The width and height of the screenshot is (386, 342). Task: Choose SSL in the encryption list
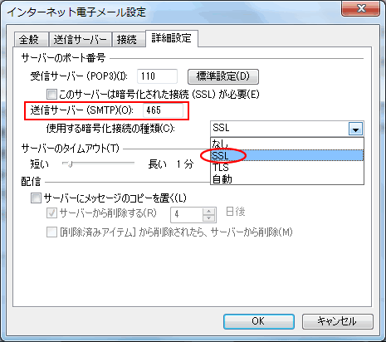point(287,155)
